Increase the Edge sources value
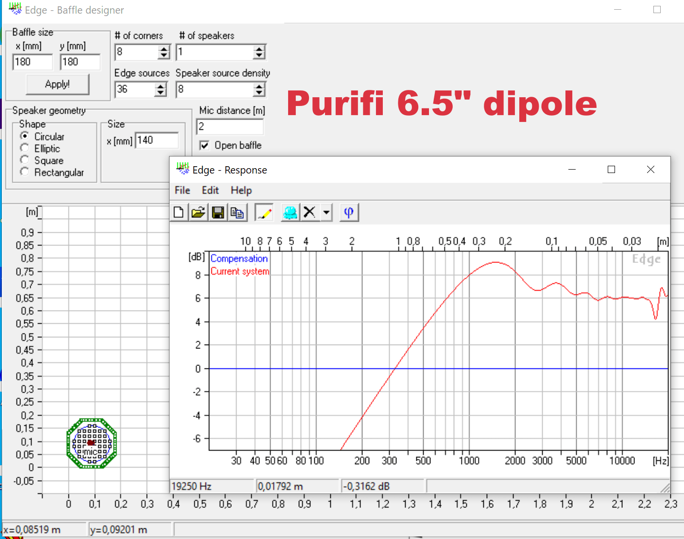The width and height of the screenshot is (684, 539). tap(160, 86)
